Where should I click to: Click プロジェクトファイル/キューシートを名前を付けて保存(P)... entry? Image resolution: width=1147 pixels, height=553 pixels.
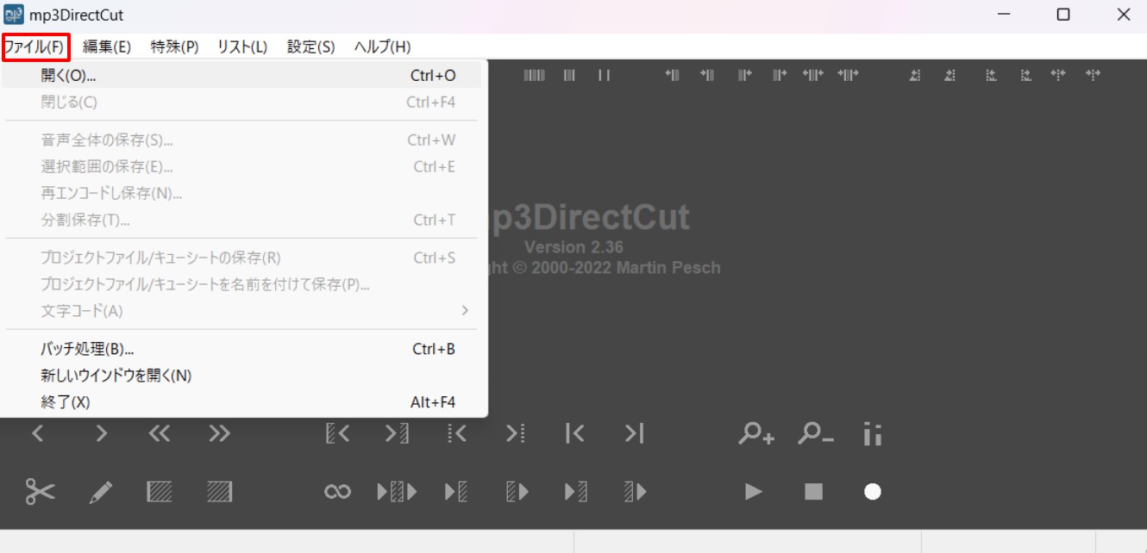pyautogui.click(x=243, y=284)
